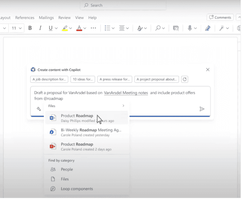
Task: Select Bi-Weekly Roadmap Meeting Agenda file
Action: click(x=87, y=132)
